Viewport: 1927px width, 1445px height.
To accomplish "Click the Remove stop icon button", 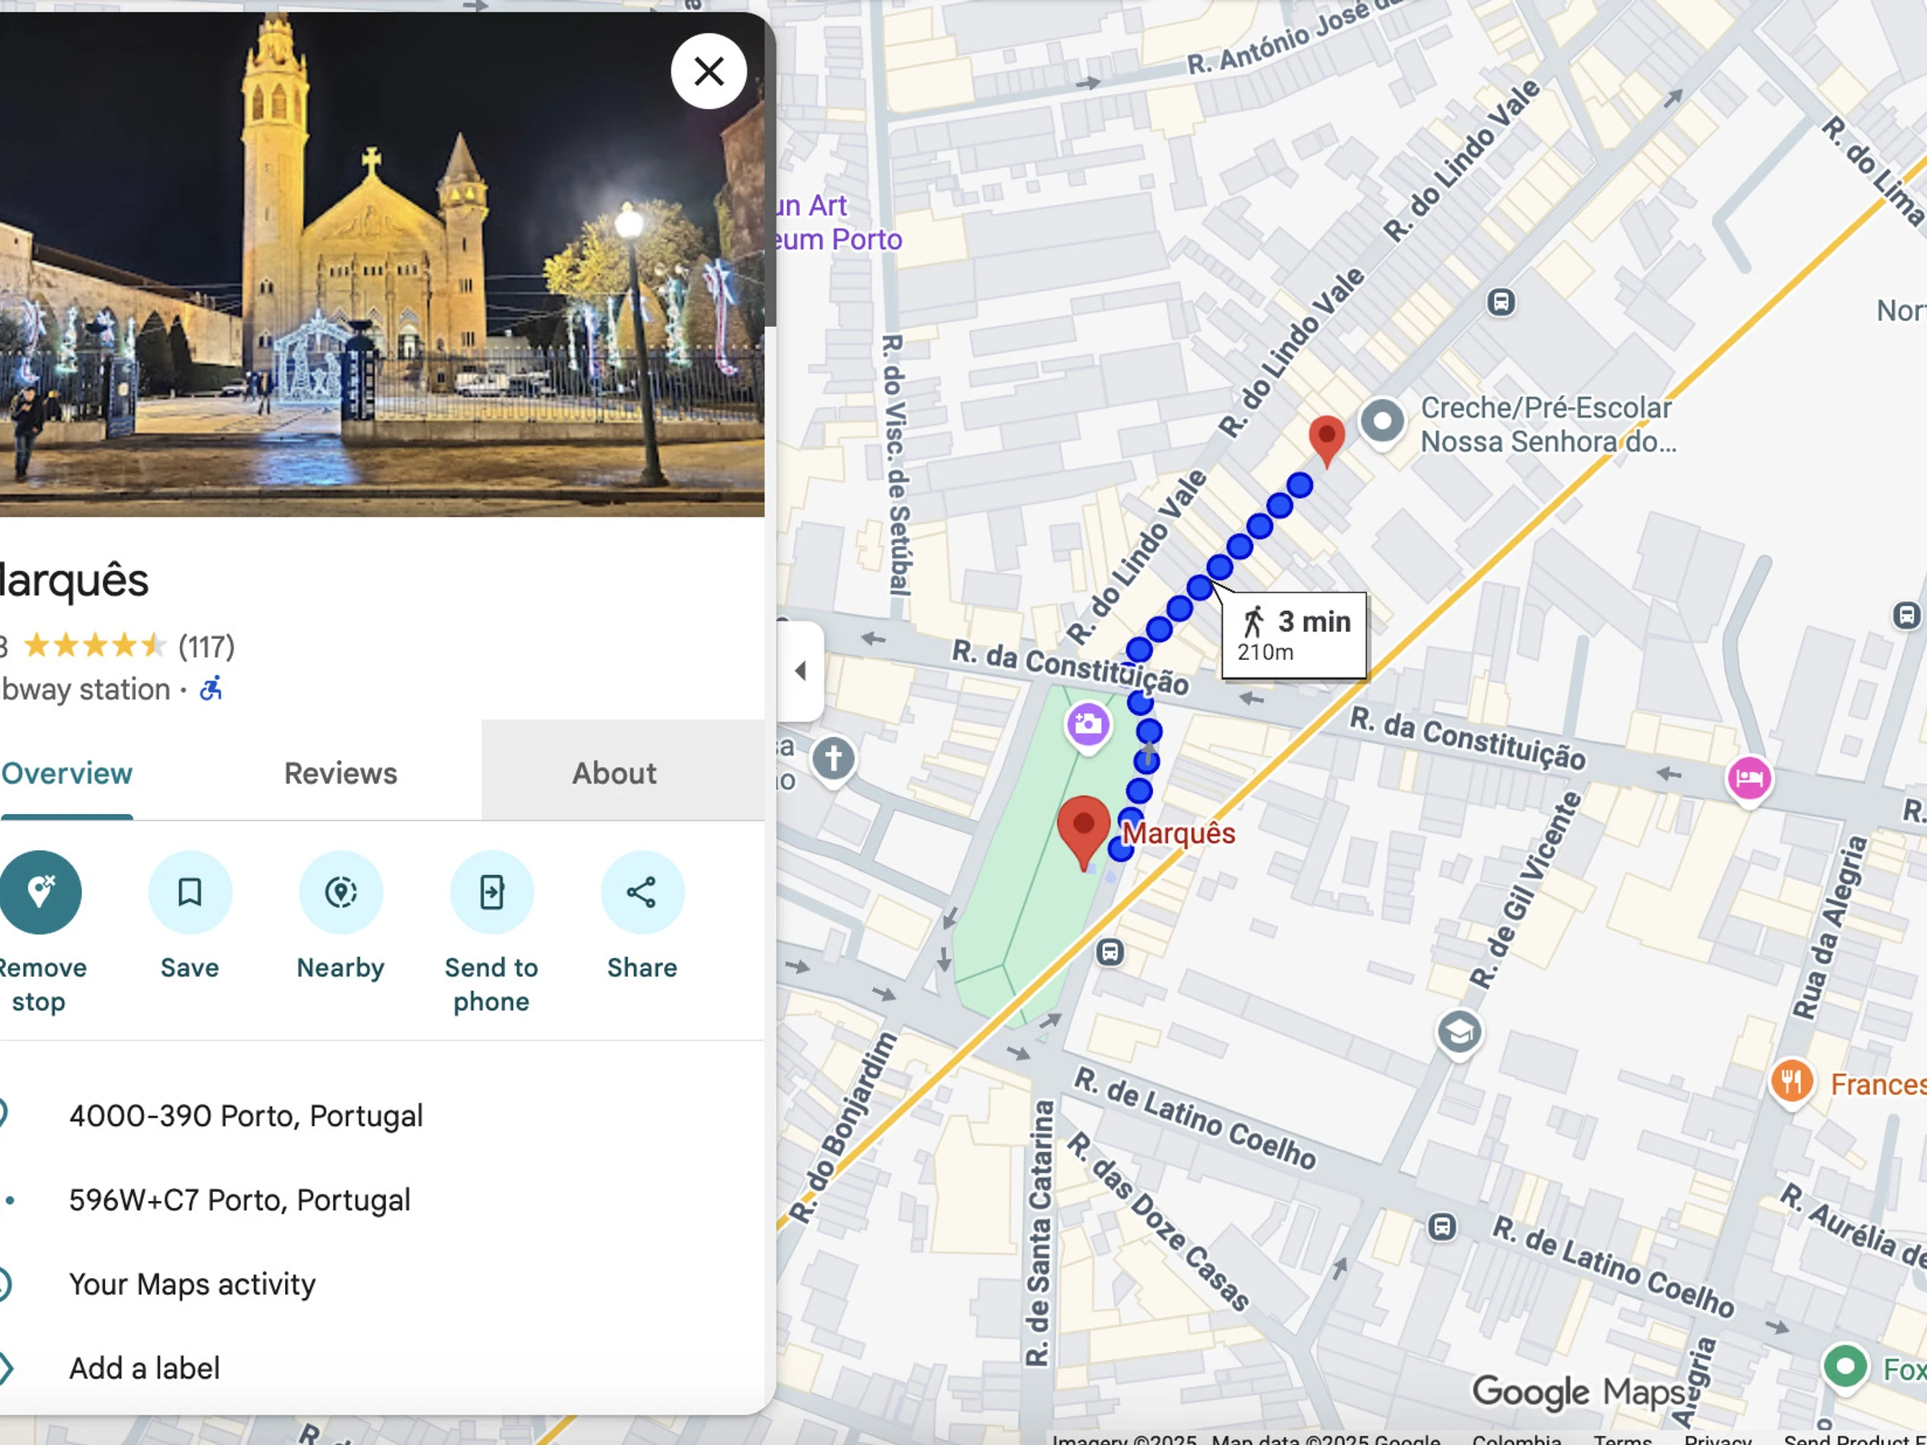I will (40, 892).
